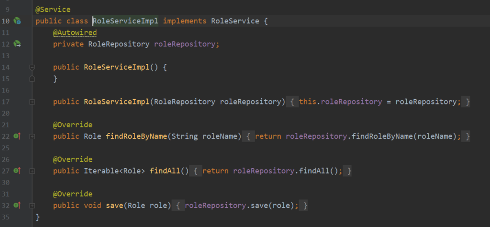Expand the folded constructor on line 17

point(32,102)
